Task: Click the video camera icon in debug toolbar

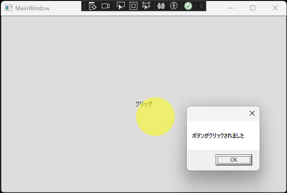Action: tap(106, 6)
